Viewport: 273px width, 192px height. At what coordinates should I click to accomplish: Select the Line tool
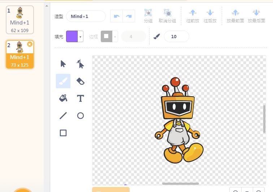pyautogui.click(x=63, y=116)
